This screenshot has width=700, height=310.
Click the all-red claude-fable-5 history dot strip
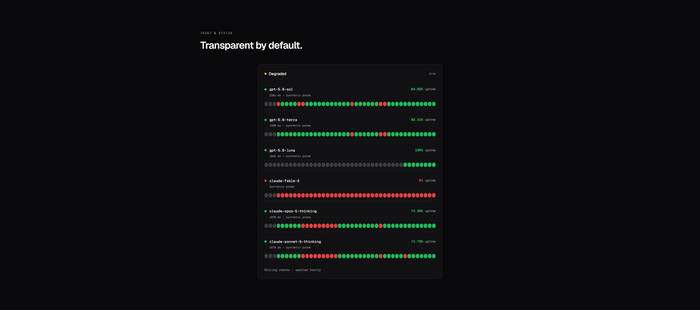click(x=350, y=195)
